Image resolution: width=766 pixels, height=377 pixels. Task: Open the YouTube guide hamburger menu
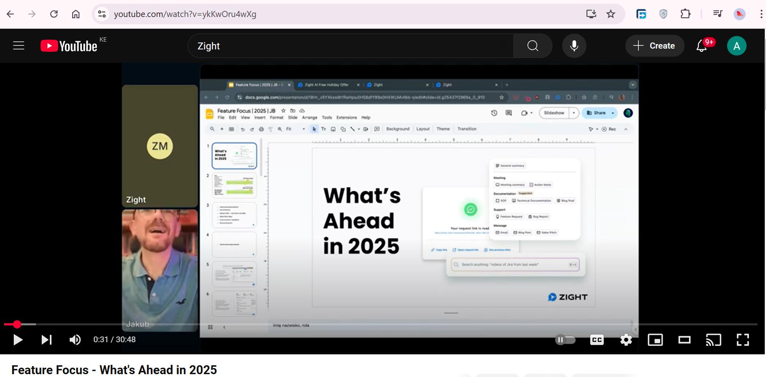[19, 46]
